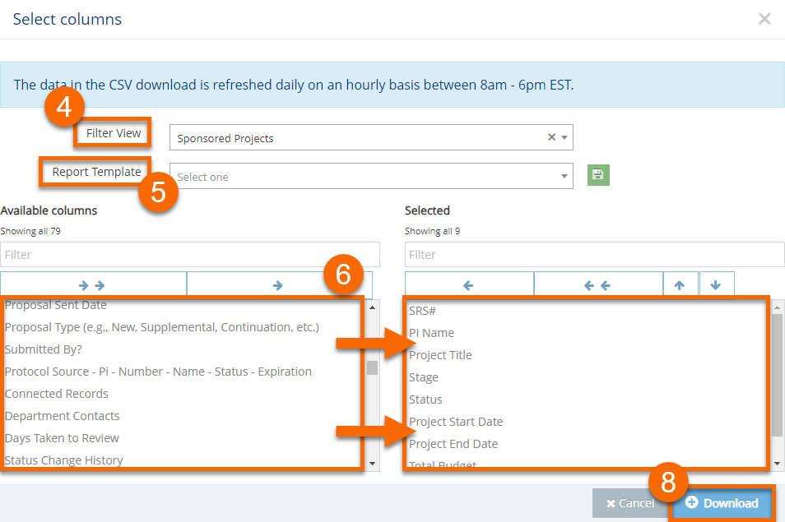This screenshot has height=522, width=785.
Task: Remove selected column with single left arrow
Action: pos(468,285)
